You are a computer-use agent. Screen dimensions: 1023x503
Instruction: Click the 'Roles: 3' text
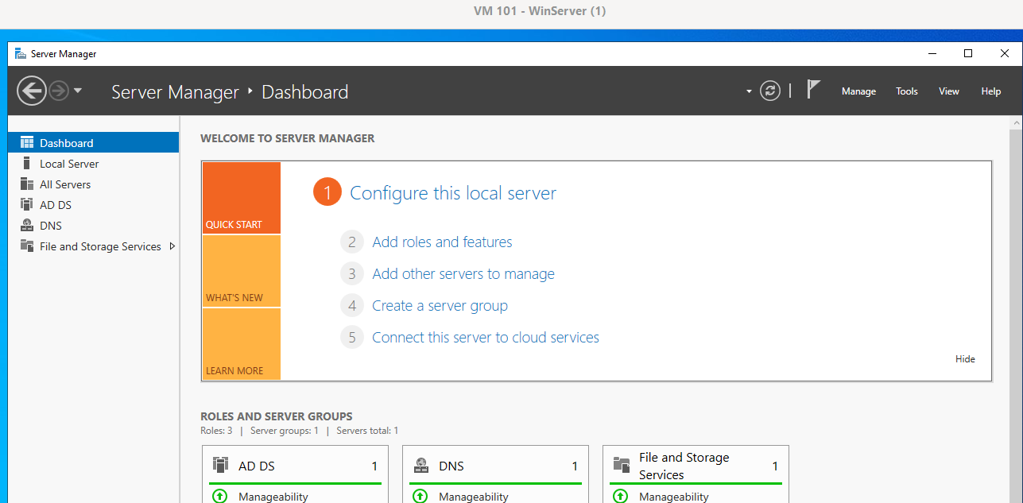coord(216,431)
